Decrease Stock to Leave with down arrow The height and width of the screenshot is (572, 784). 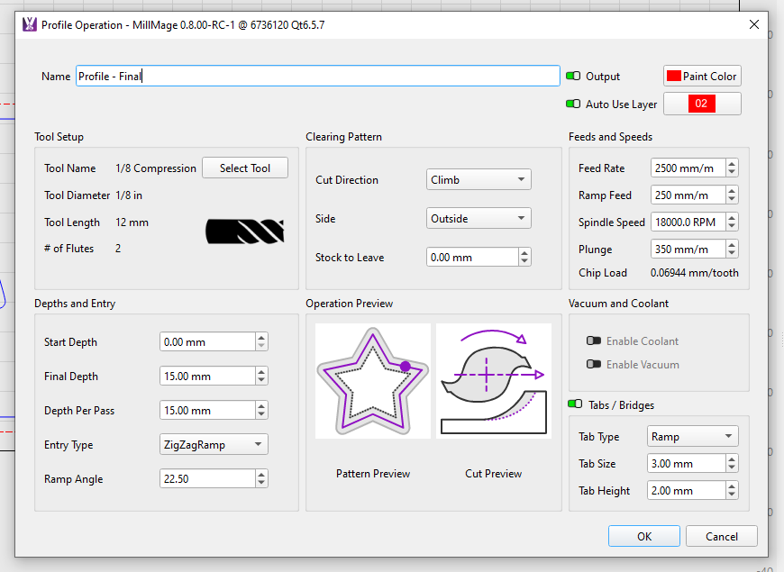tap(524, 262)
